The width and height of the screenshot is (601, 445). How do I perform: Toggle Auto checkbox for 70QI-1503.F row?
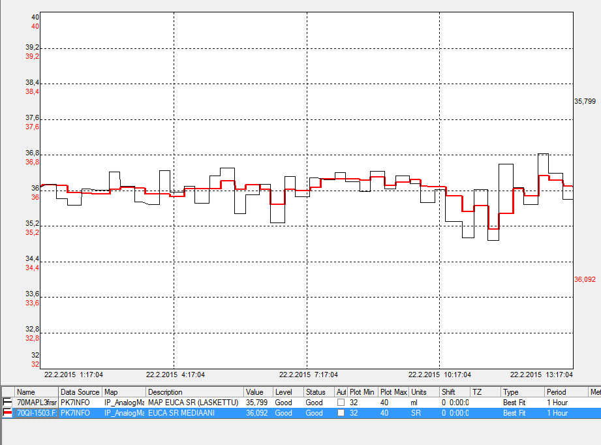tap(341, 413)
